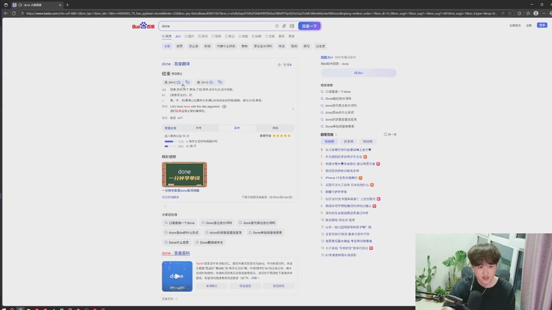Click the browser address bar URL

point(262,13)
